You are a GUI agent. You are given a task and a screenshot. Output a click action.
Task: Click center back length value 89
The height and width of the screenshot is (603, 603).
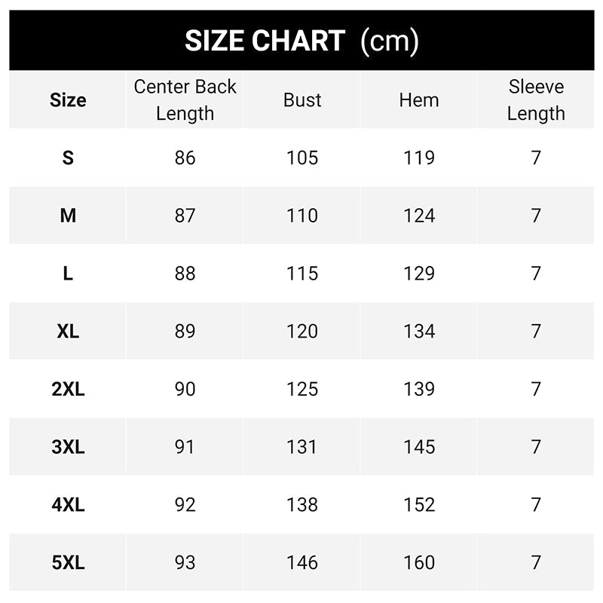click(185, 331)
